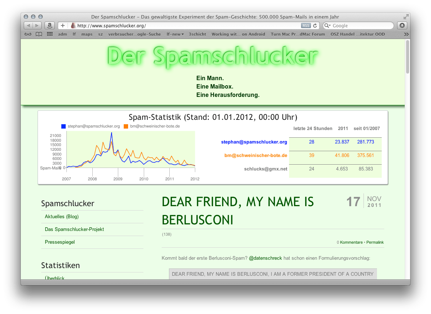
Task: Open the Downloads button in toolbar
Action: point(402,25)
